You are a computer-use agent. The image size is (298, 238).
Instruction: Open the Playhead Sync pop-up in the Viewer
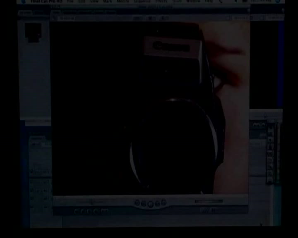151,18
